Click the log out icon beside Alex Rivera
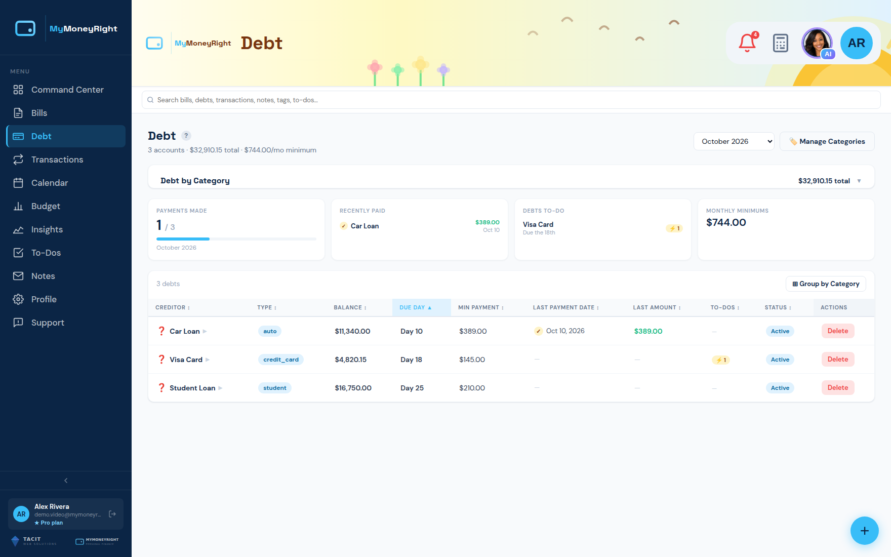Image resolution: width=891 pixels, height=557 pixels. coord(112,514)
